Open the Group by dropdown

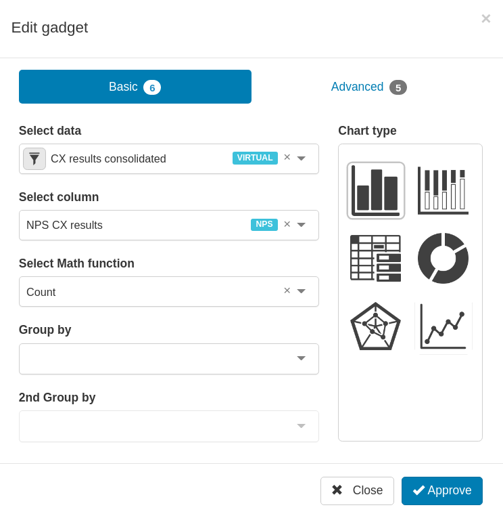[x=169, y=359]
